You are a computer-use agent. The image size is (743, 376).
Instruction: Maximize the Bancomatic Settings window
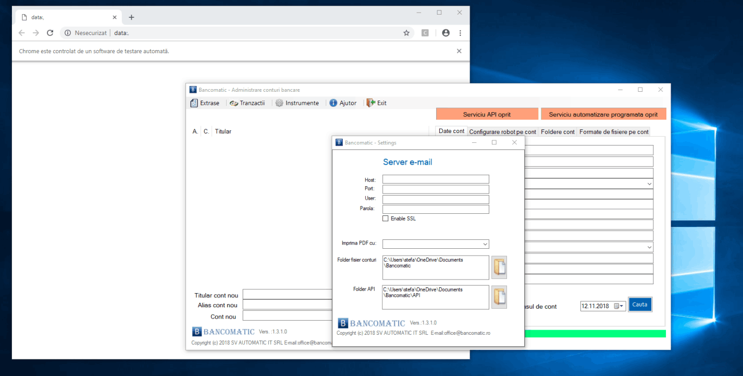click(x=494, y=142)
